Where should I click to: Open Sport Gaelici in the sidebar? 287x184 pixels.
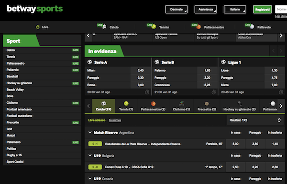(x=42, y=162)
